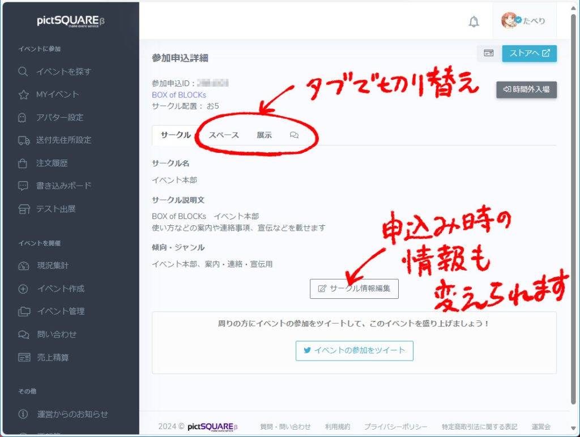Switch to the 展示 tab
This screenshot has height=437, width=580.
(x=264, y=135)
